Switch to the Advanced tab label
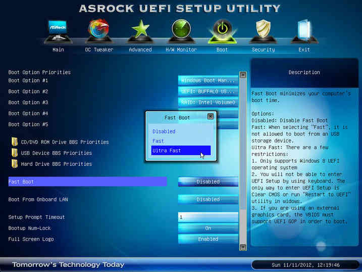Viewport: 362px width, 272px height. point(140,50)
